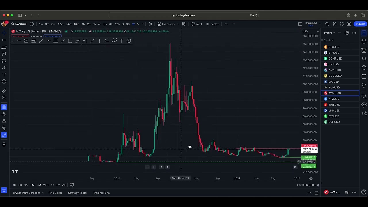Switch to the 4h interval
Screen dimensions: 368x207
[100, 24]
